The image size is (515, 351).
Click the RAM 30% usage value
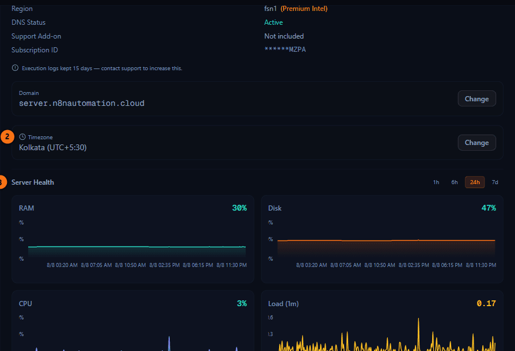pos(239,208)
